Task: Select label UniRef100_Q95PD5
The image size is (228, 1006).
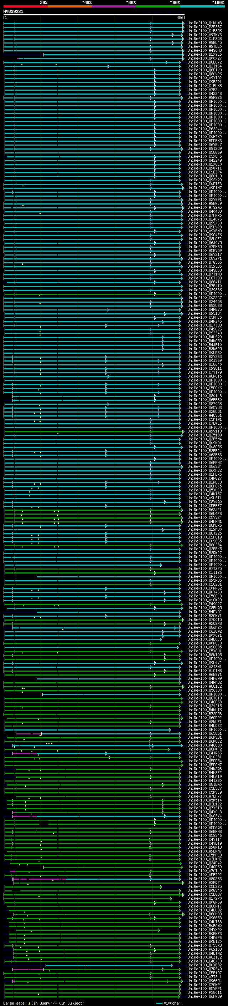Action: point(204,581)
